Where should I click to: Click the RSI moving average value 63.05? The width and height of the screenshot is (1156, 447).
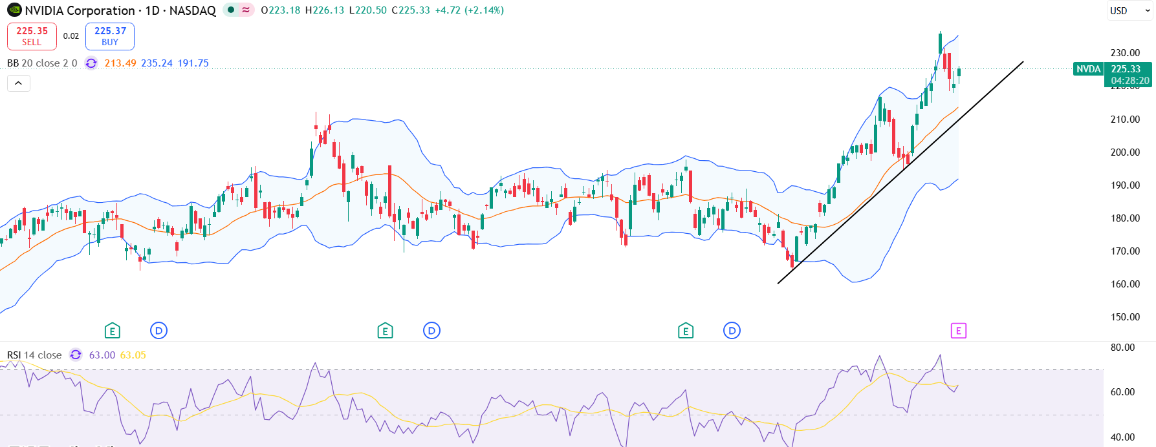click(x=133, y=355)
